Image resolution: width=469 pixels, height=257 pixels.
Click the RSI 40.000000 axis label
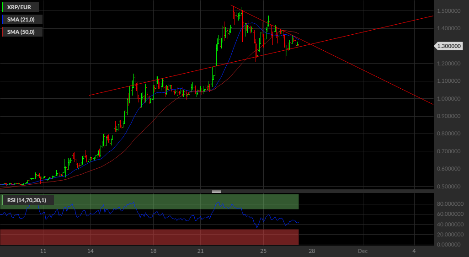[450, 225]
